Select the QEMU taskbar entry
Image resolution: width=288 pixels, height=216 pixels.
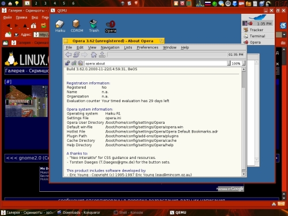coord(178,213)
